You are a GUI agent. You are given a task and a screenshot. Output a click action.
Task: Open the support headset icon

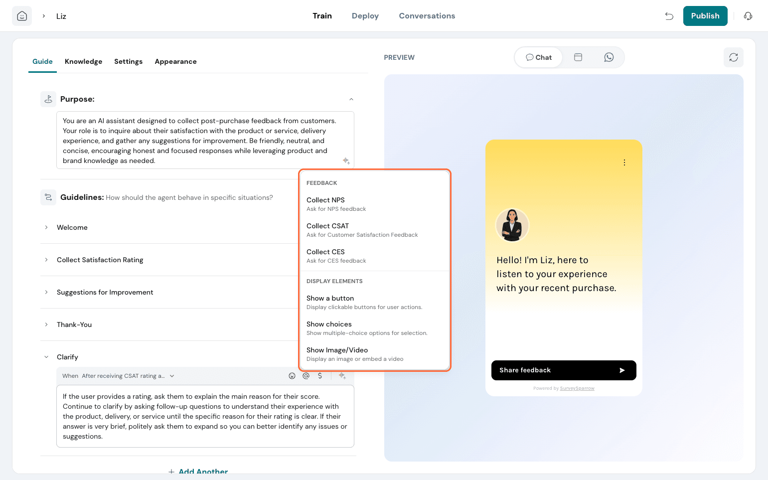[x=748, y=16]
